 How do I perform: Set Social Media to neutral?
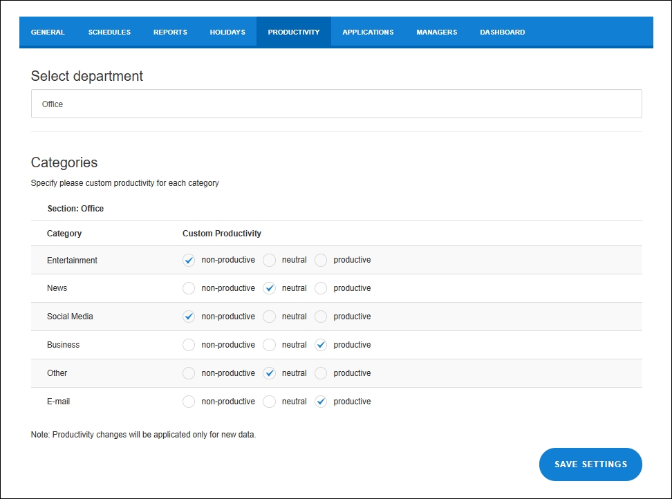pyautogui.click(x=270, y=317)
